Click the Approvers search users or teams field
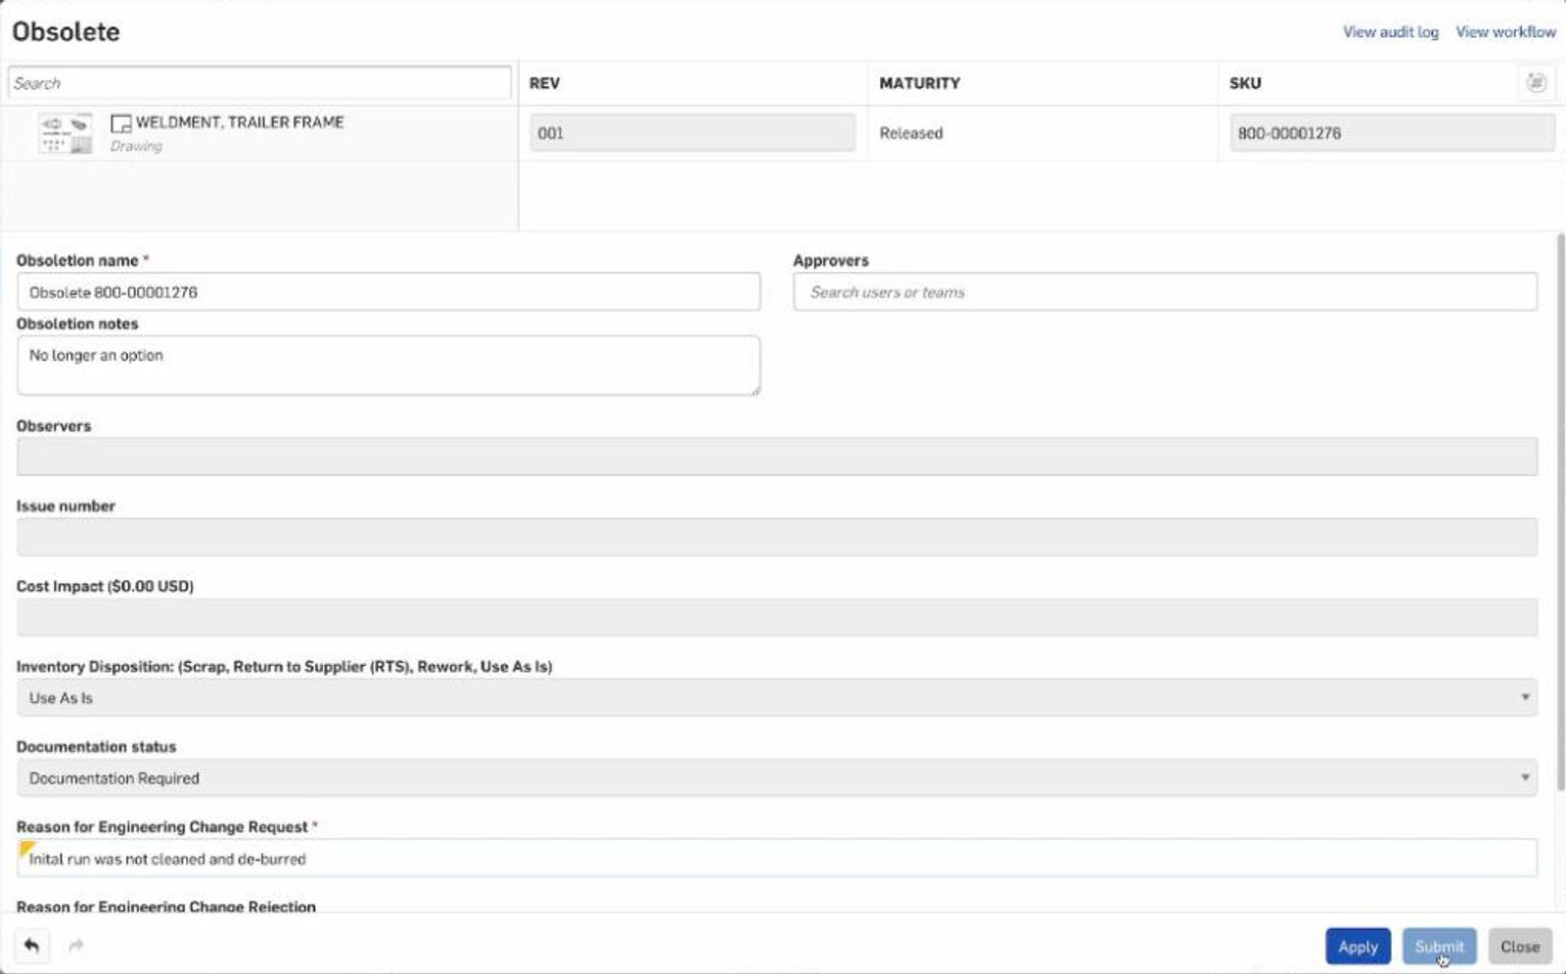 [x=1164, y=292]
